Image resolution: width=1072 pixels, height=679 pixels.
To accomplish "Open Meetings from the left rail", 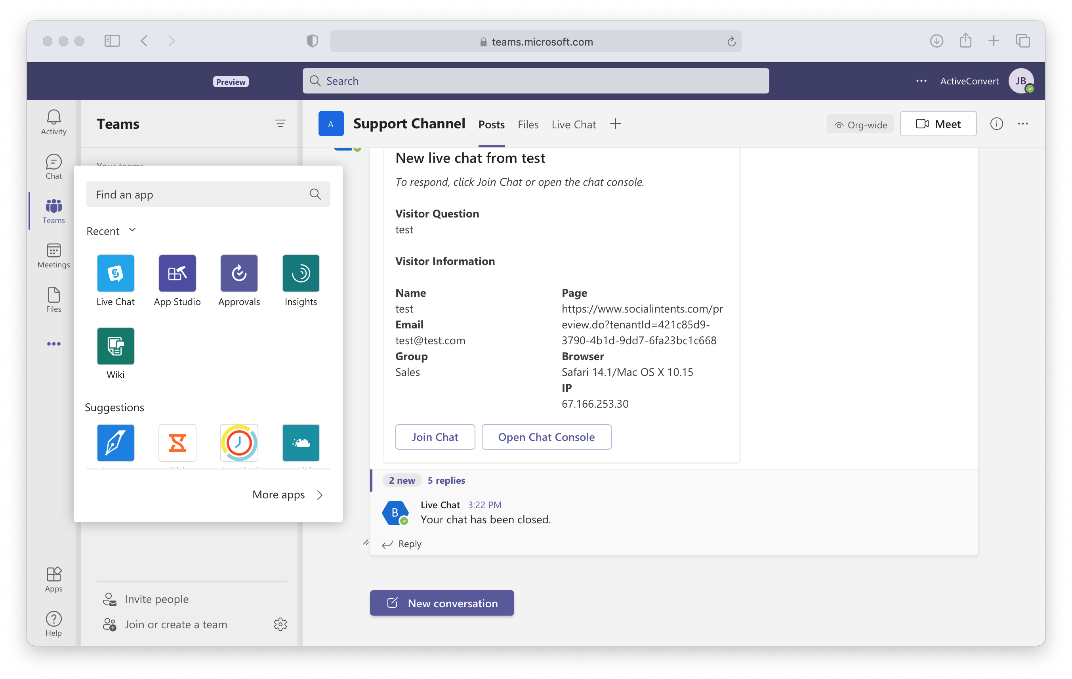I will (x=53, y=256).
